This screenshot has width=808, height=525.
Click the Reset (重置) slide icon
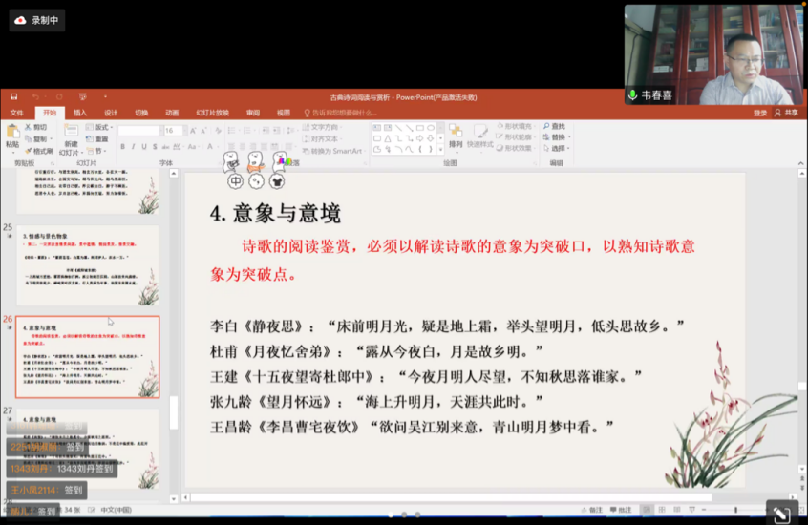coord(89,138)
